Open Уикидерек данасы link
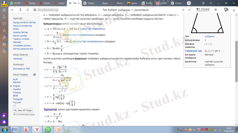 click(x=22, y=46)
